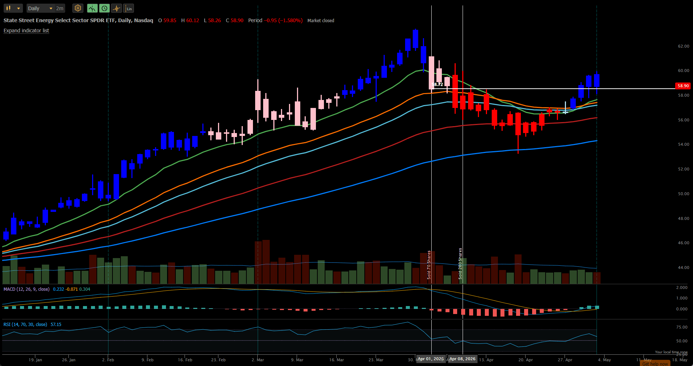Toggle the green trades-on-chart zigzag icon
Viewport: 693px width, 366px height.
click(x=92, y=8)
